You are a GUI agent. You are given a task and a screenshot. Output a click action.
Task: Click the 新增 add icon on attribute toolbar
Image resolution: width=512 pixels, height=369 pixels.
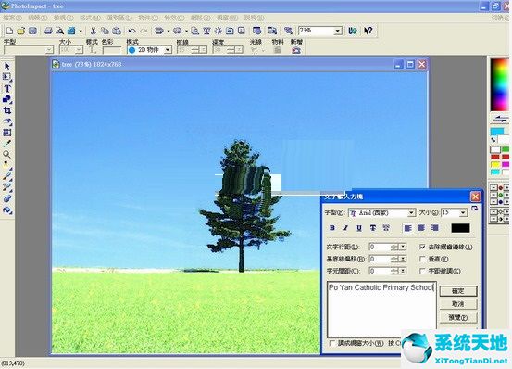[x=296, y=50]
